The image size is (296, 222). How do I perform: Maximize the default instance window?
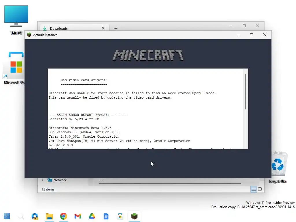coord(251,35)
